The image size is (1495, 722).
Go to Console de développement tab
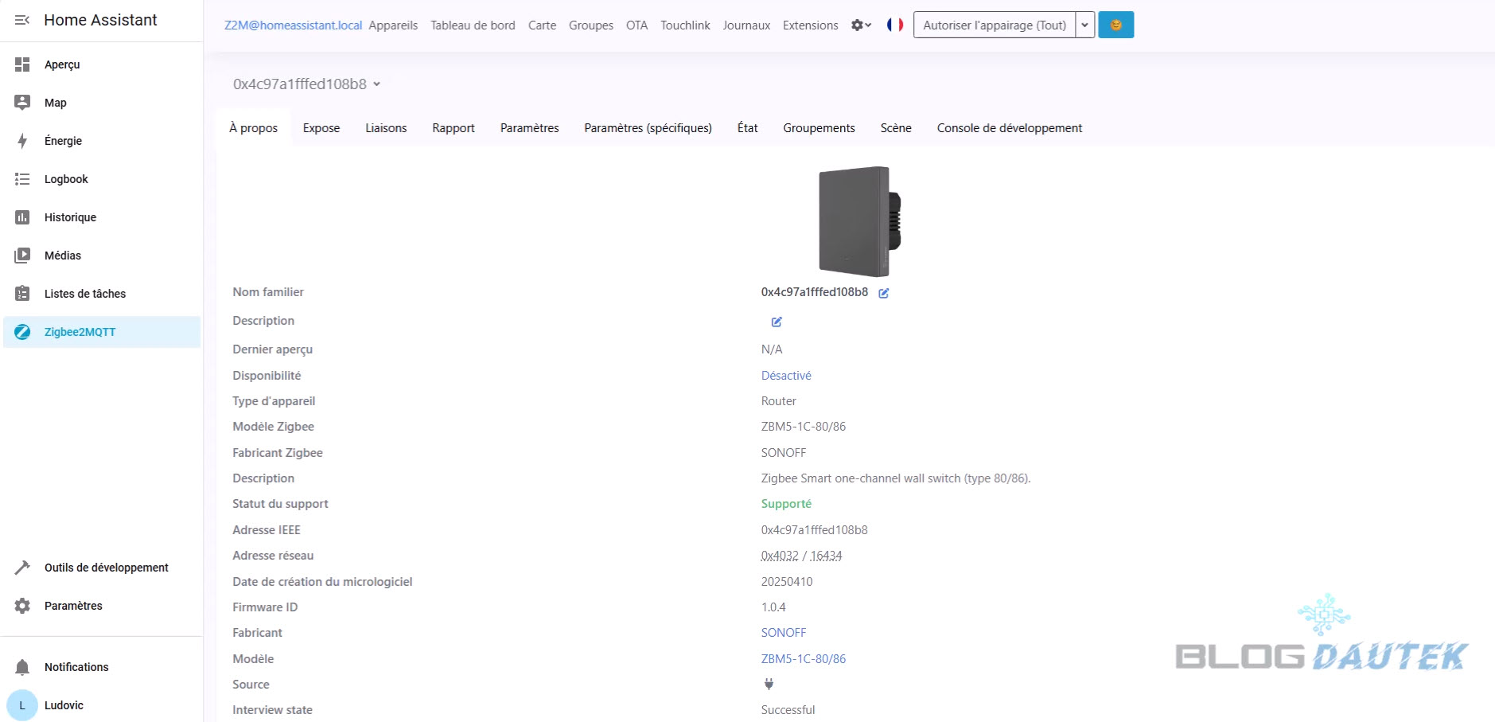pyautogui.click(x=1009, y=128)
